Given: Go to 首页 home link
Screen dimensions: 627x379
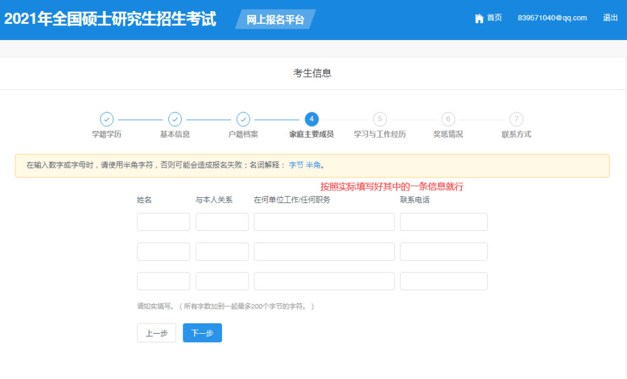Looking at the screenshot, I should point(494,18).
